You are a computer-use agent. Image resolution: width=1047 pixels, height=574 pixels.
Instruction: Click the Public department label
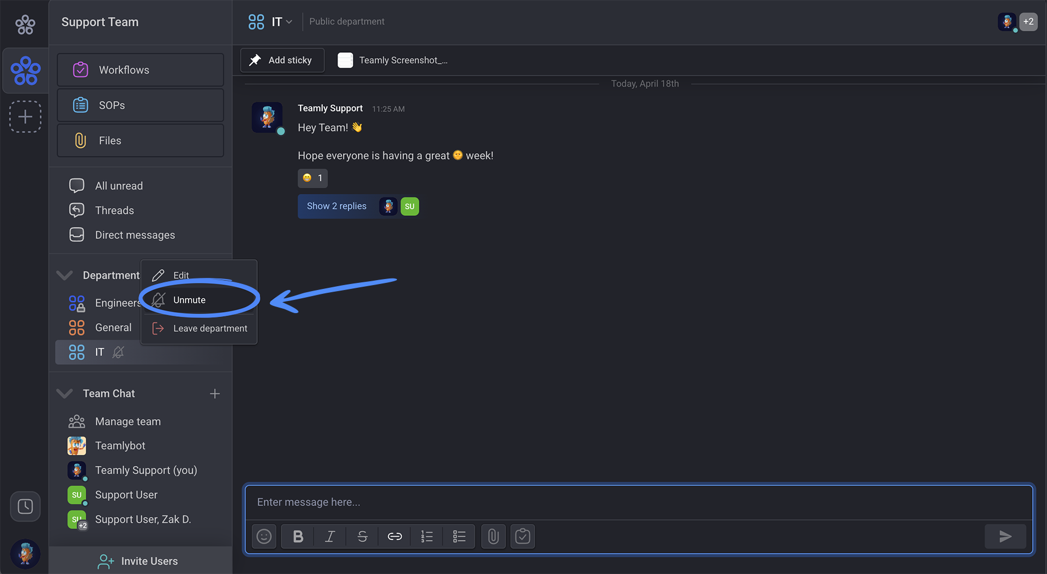pos(347,21)
